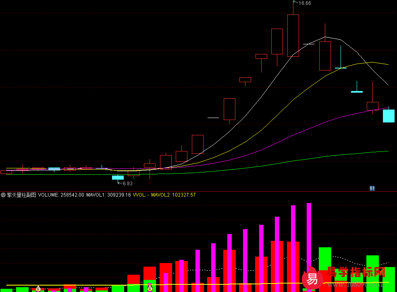Click the candlestick at the 16.66 peak
Screen dimensions: 397x292
pyautogui.click(x=293, y=35)
